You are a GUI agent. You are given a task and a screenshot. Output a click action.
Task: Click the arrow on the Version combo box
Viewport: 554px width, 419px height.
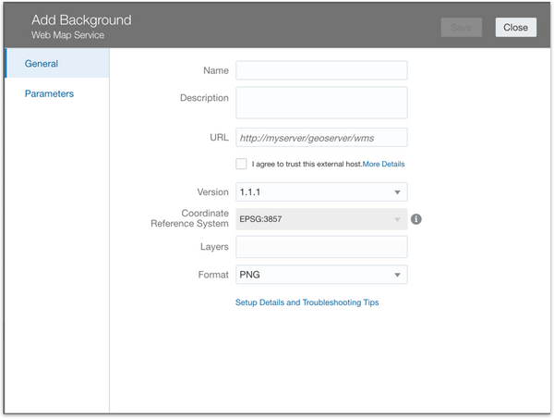(396, 192)
